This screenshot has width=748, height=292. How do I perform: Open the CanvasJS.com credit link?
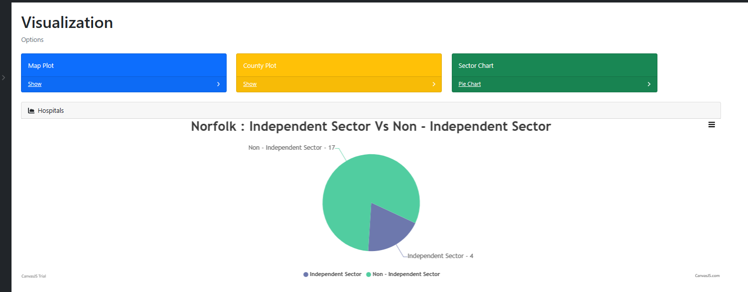click(707, 276)
